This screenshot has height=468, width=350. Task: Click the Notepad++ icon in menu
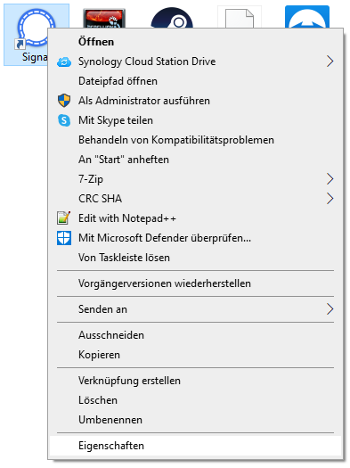[64, 218]
